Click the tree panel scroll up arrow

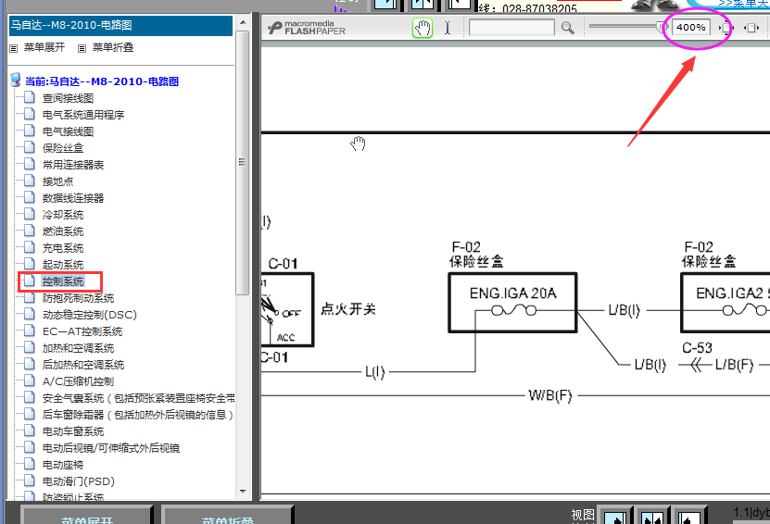tap(243, 22)
